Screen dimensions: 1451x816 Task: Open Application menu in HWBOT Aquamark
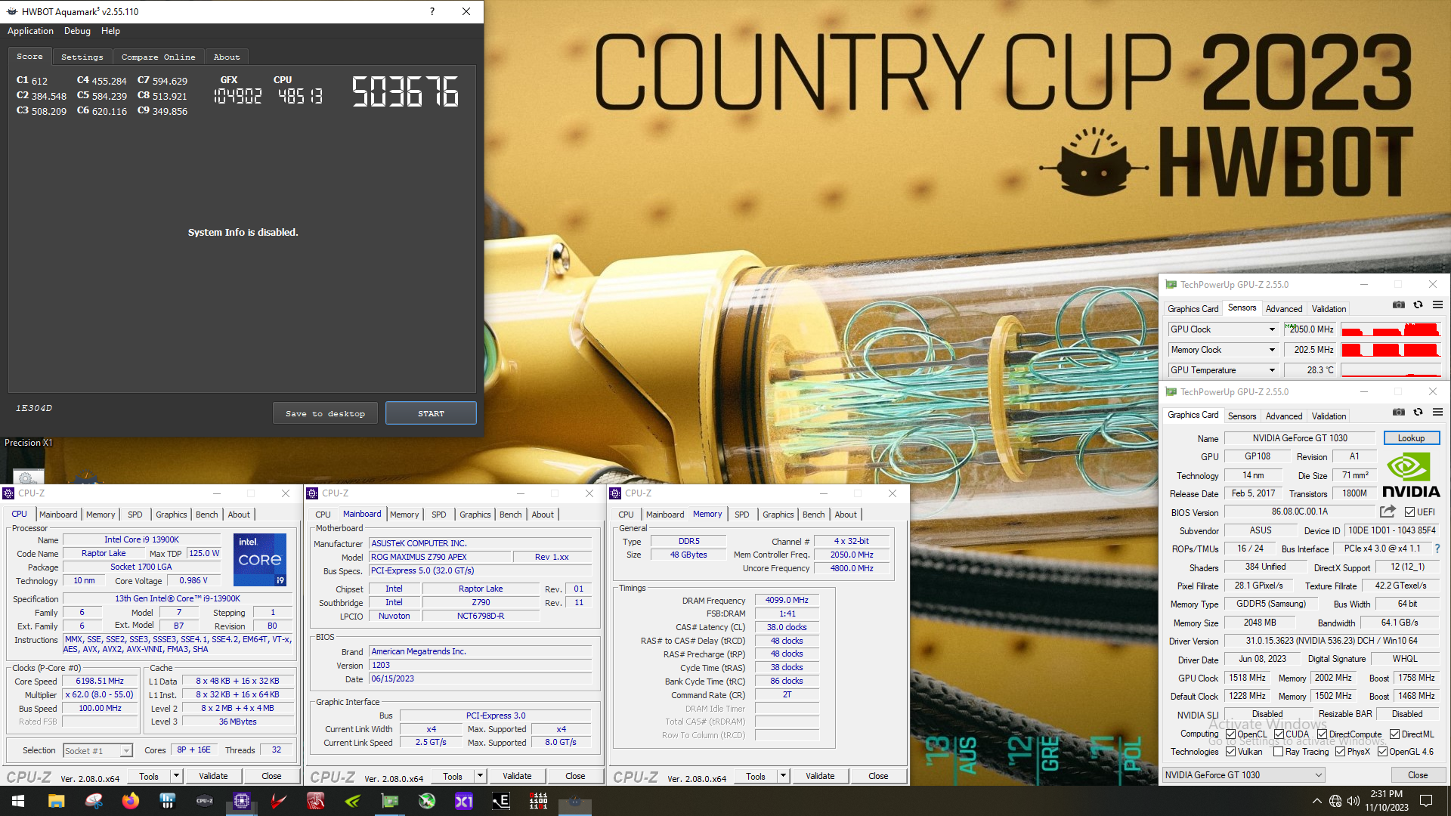pyautogui.click(x=30, y=31)
